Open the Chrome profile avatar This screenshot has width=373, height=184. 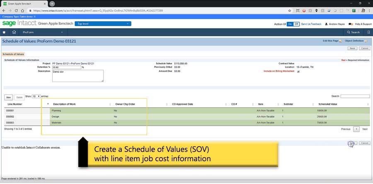pyautogui.click(x=363, y=11)
